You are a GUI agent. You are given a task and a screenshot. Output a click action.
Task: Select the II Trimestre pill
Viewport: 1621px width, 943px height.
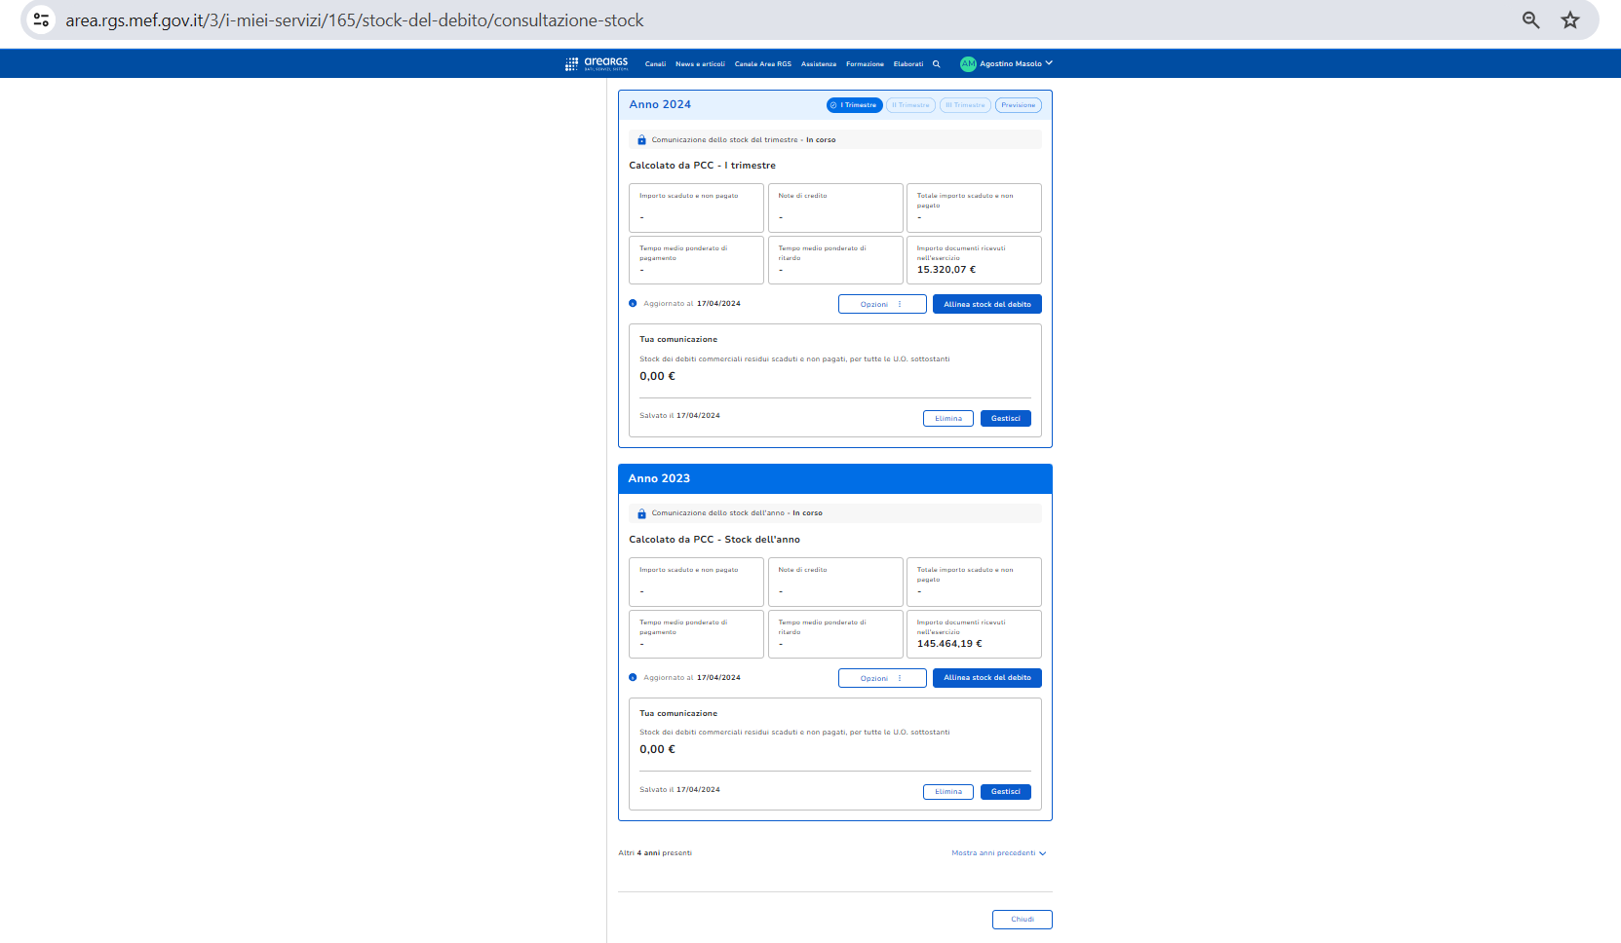tap(910, 105)
